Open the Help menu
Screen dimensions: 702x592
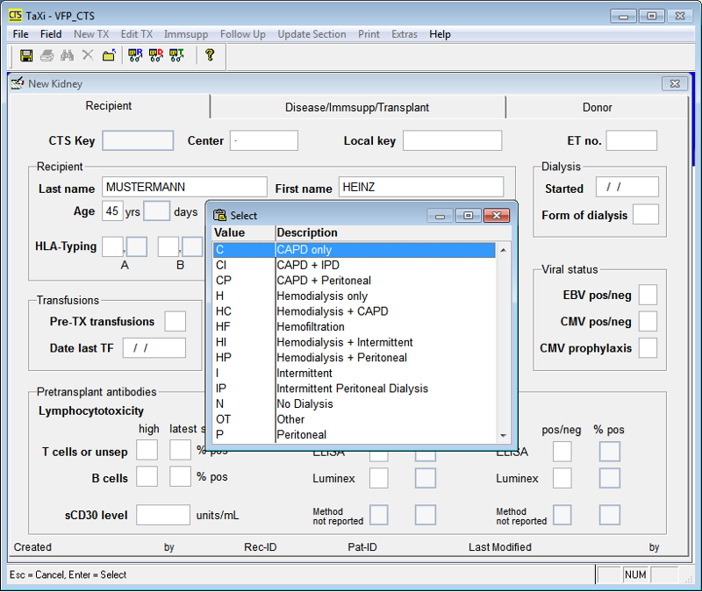[440, 34]
